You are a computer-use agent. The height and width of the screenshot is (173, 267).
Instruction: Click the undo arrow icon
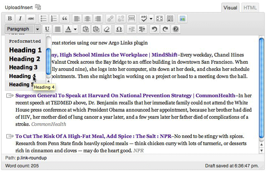[154, 29]
